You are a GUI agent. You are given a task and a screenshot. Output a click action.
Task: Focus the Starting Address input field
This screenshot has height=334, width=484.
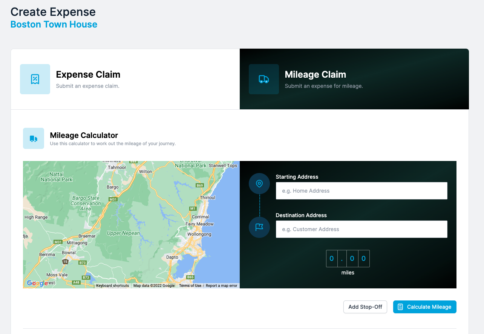361,191
